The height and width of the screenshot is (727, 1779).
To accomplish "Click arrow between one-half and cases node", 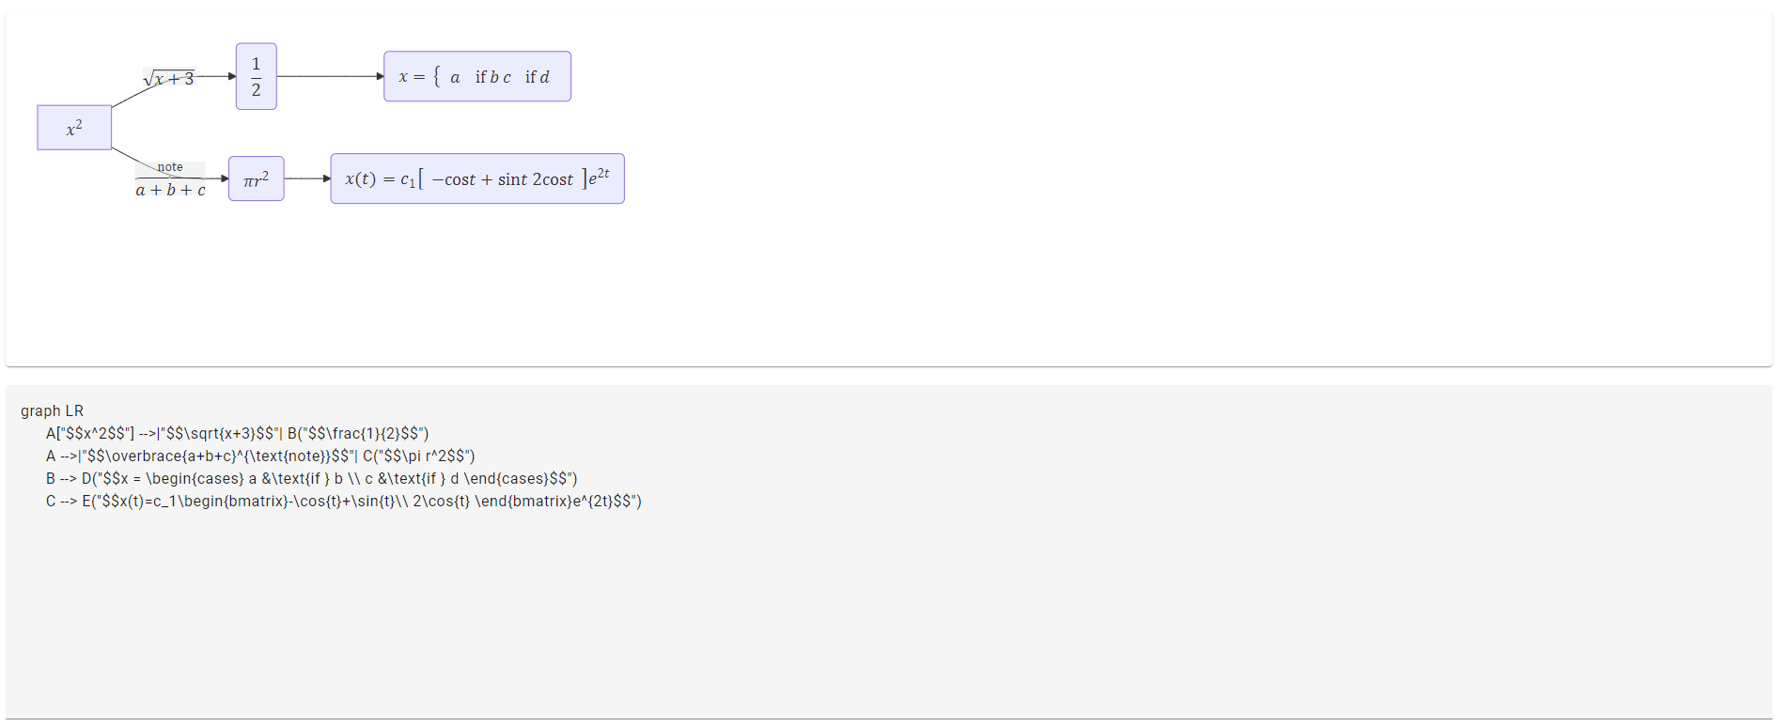I will (x=330, y=76).
